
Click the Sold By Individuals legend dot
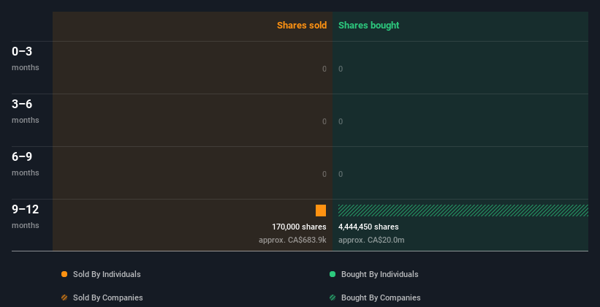click(64, 274)
